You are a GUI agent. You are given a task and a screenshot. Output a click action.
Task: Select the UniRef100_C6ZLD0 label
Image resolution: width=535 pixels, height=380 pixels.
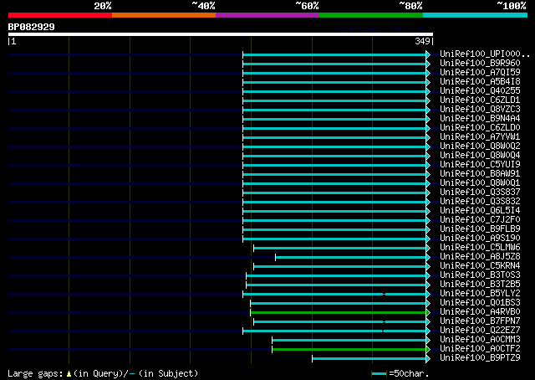[x=480, y=128]
